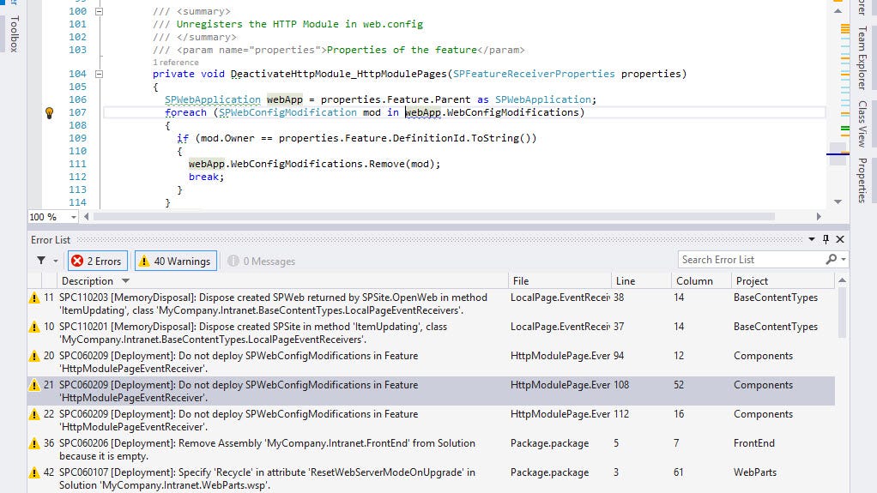Click the Error List vertical scrollbar thumb
This screenshot has width=877, height=493.
pos(842,313)
